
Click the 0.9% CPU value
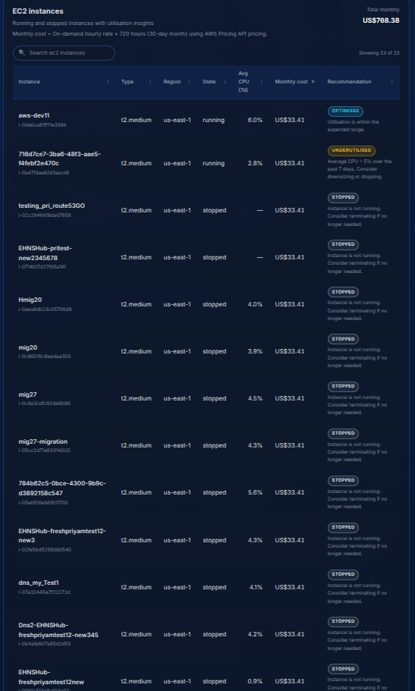pyautogui.click(x=255, y=682)
